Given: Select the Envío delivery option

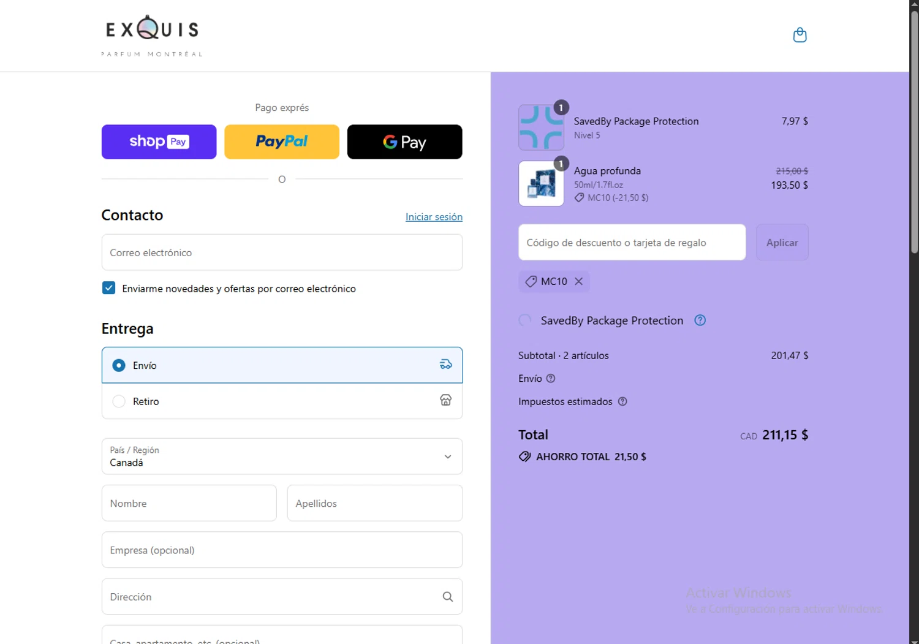Looking at the screenshot, I should 282,365.
